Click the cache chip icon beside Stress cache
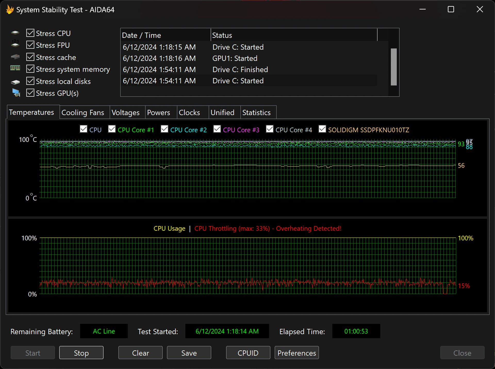The width and height of the screenshot is (495, 369). coord(15,57)
